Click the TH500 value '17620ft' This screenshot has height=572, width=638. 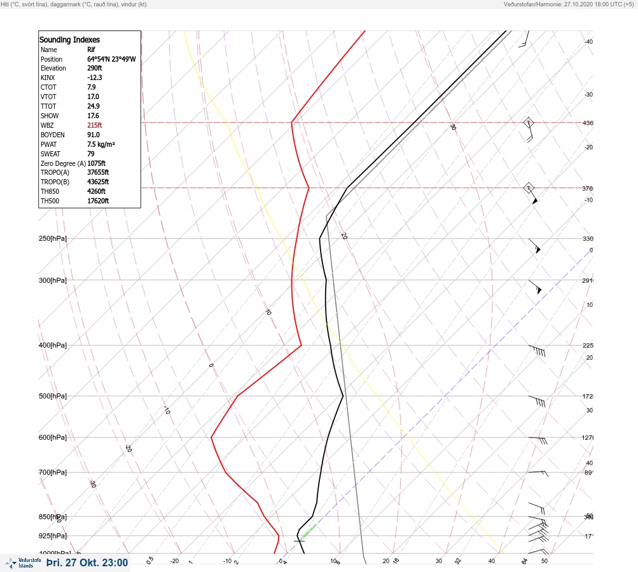(x=98, y=201)
